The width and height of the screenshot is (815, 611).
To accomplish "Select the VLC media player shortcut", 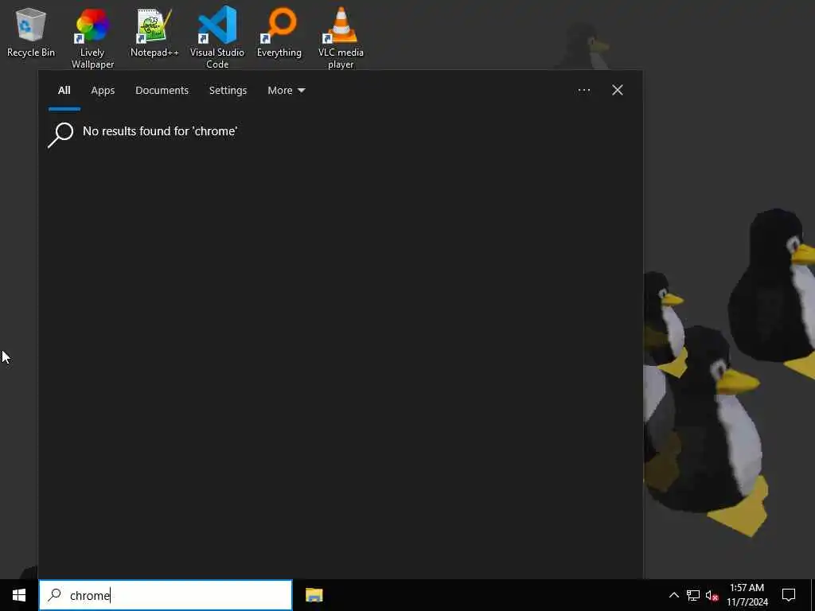I will point(341,38).
